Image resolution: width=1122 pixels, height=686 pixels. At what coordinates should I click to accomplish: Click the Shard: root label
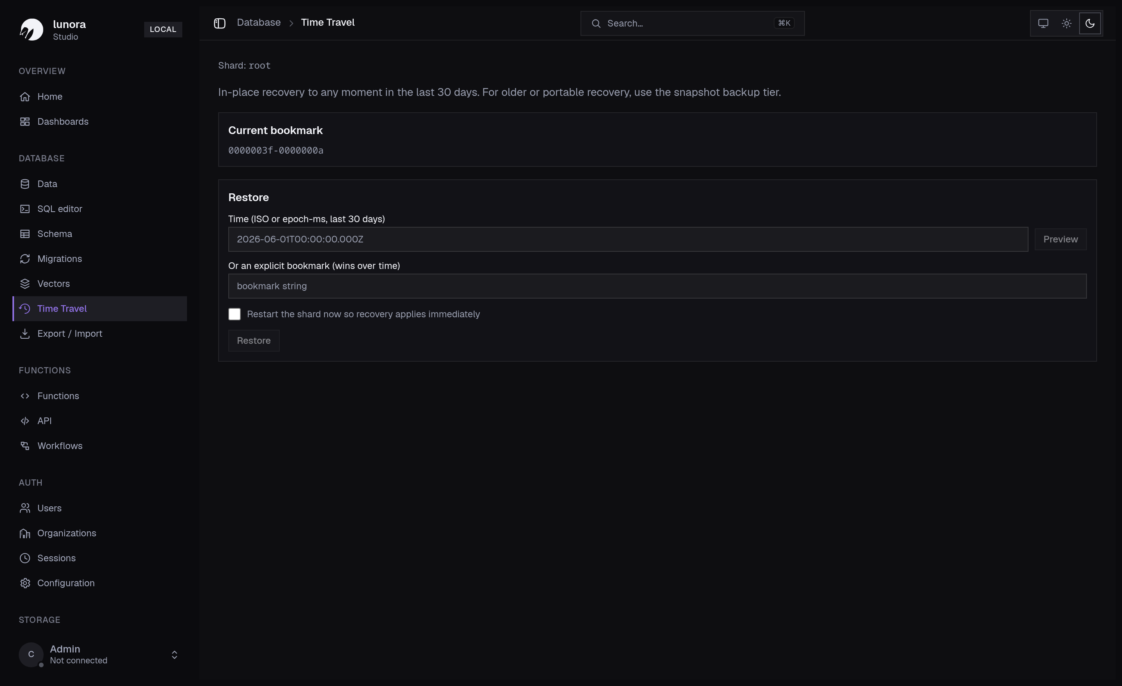click(x=244, y=65)
